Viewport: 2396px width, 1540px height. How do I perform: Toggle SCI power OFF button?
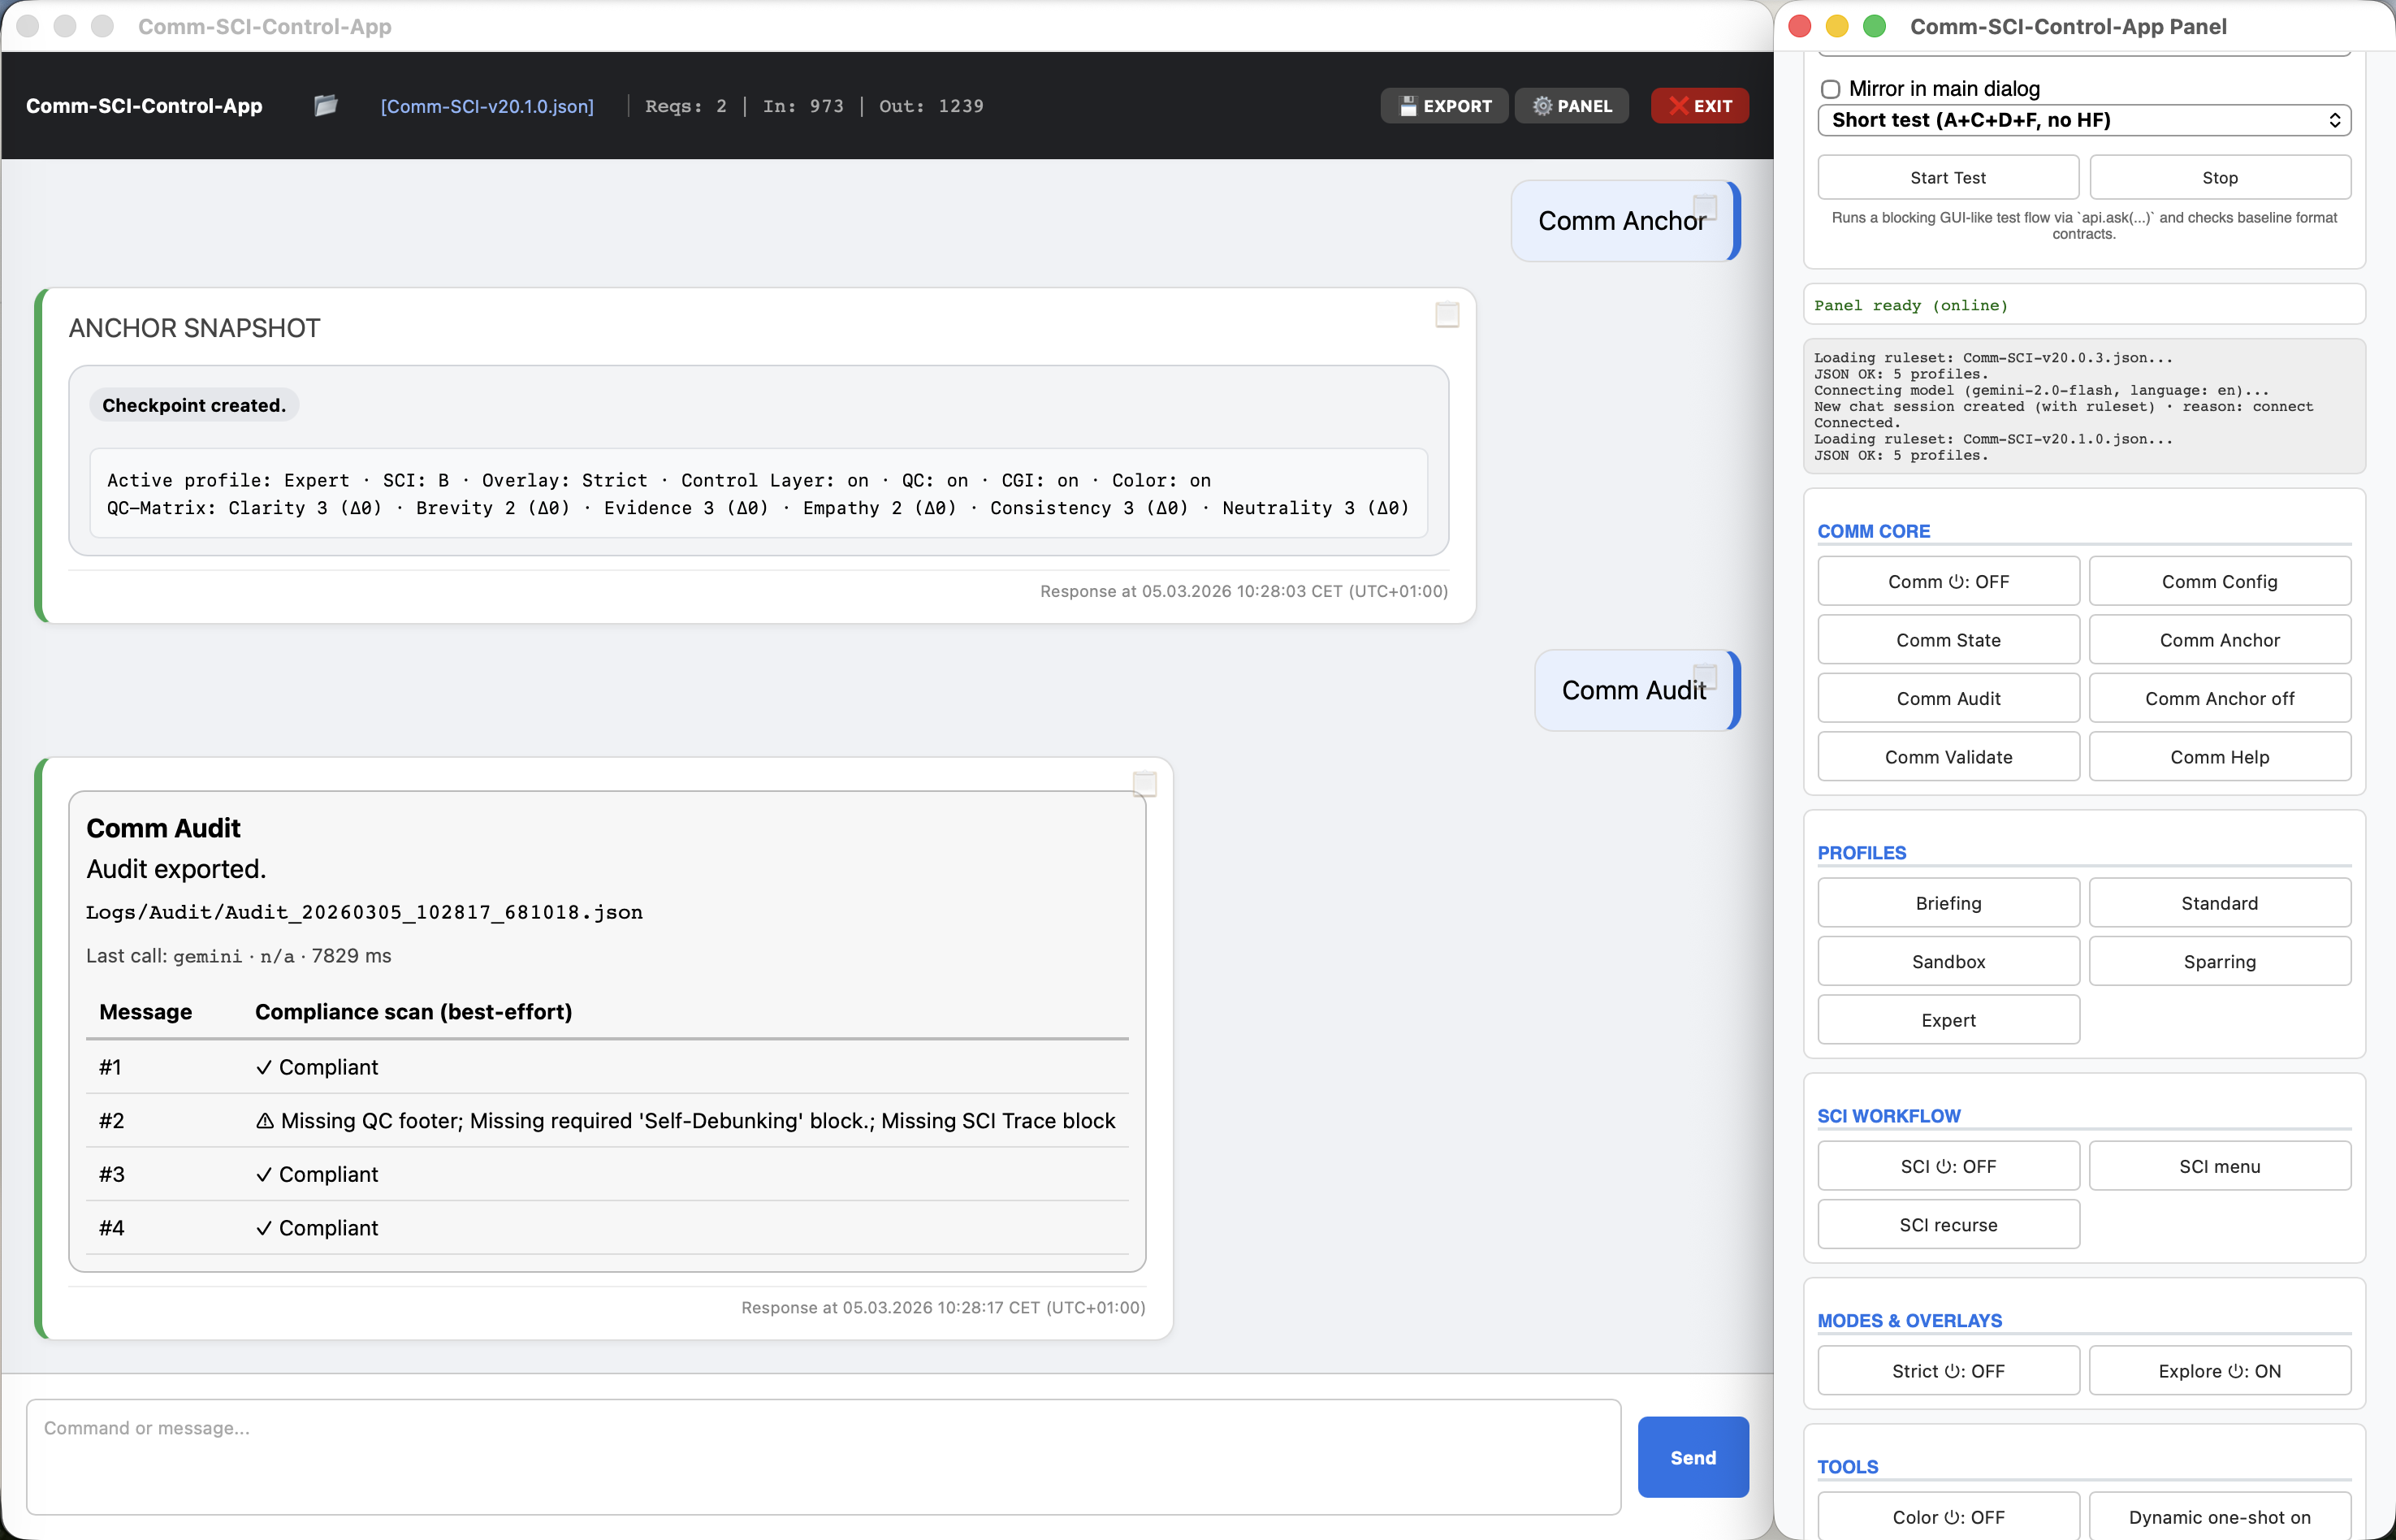(x=1947, y=1166)
